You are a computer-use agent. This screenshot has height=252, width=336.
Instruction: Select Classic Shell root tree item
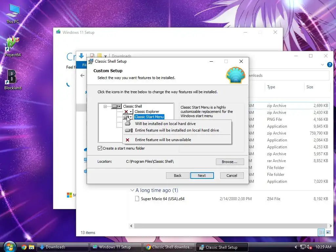point(133,106)
